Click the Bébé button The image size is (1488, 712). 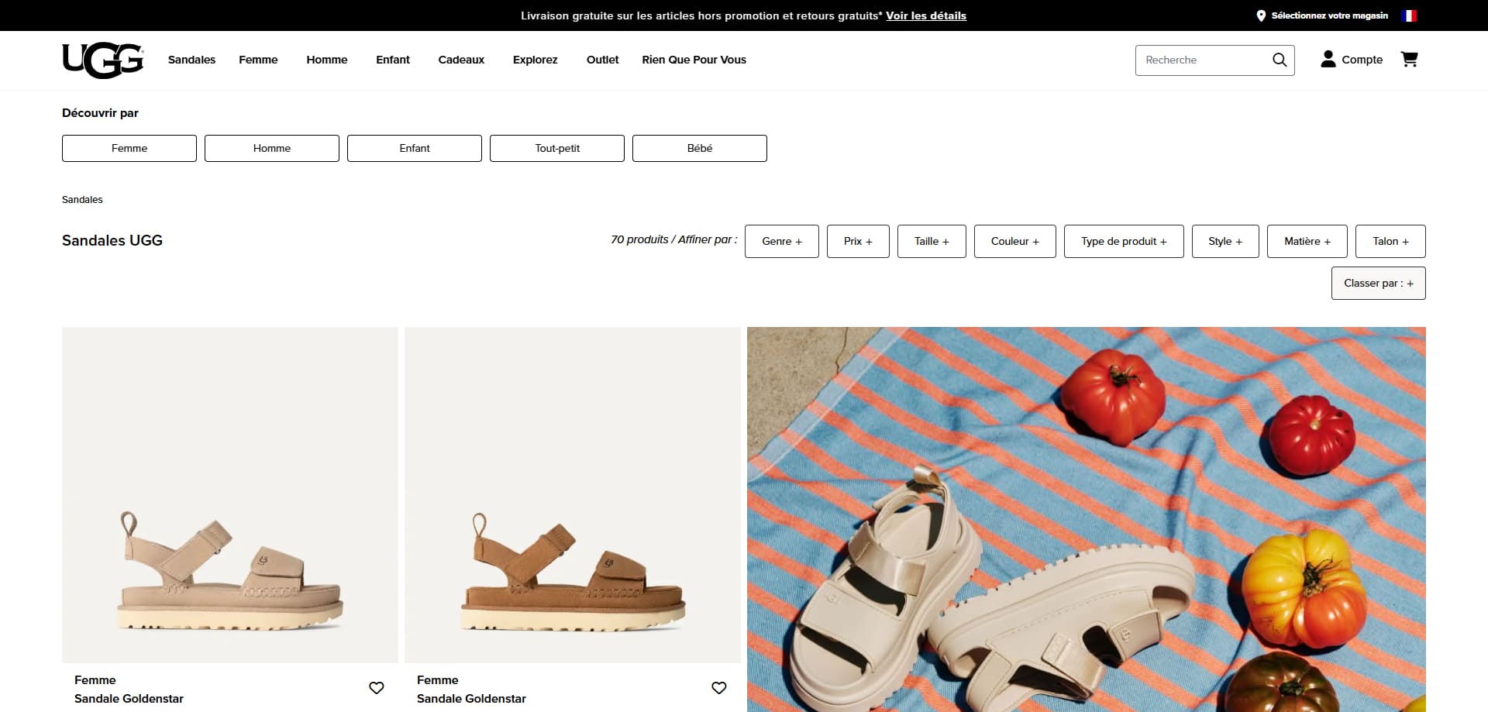700,148
